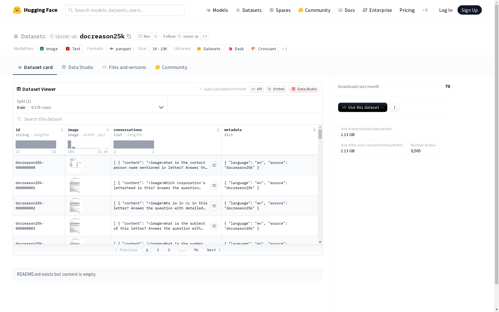Open the Models page
The image size is (499, 312).
click(x=217, y=10)
